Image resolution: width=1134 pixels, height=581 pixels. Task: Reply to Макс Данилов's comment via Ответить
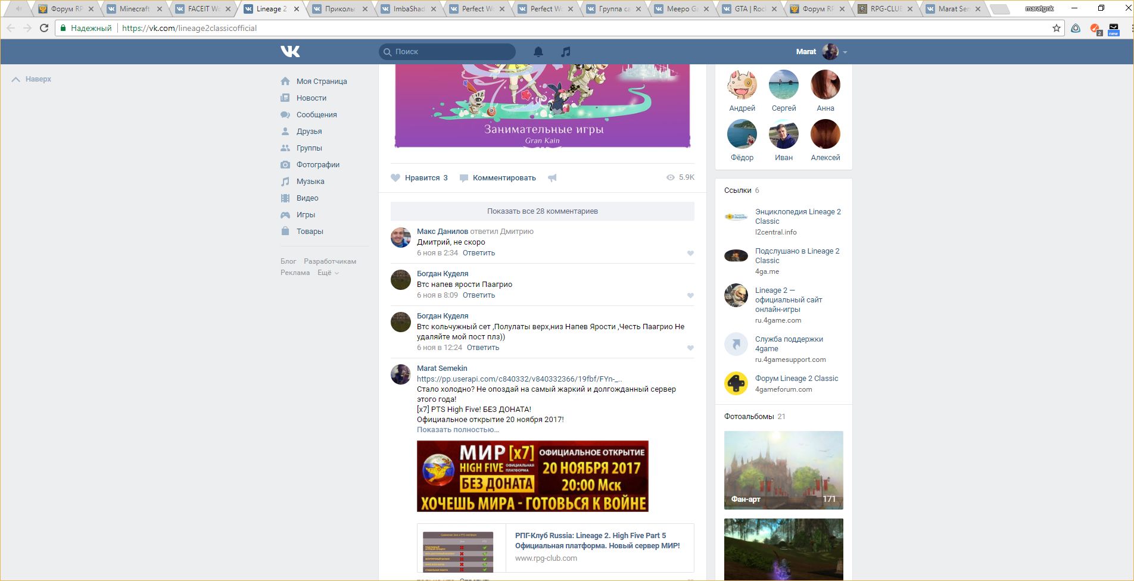(479, 253)
